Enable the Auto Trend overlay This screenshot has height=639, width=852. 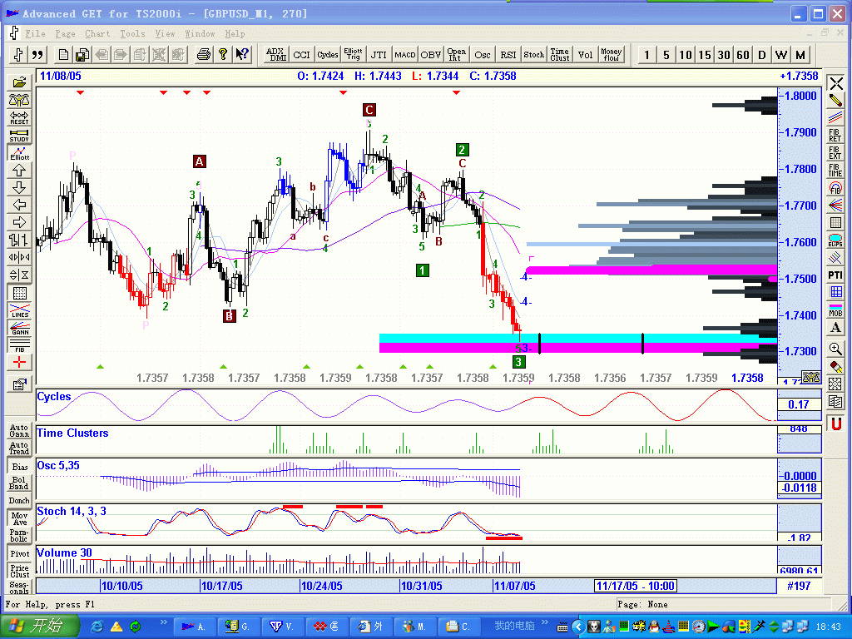point(19,448)
